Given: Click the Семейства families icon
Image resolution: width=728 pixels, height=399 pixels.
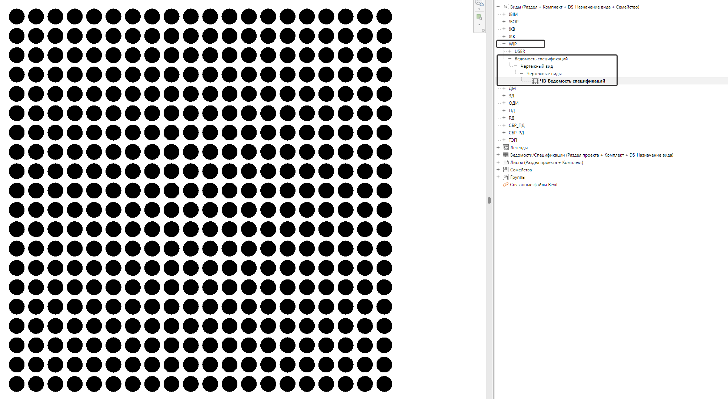Looking at the screenshot, I should (x=505, y=170).
